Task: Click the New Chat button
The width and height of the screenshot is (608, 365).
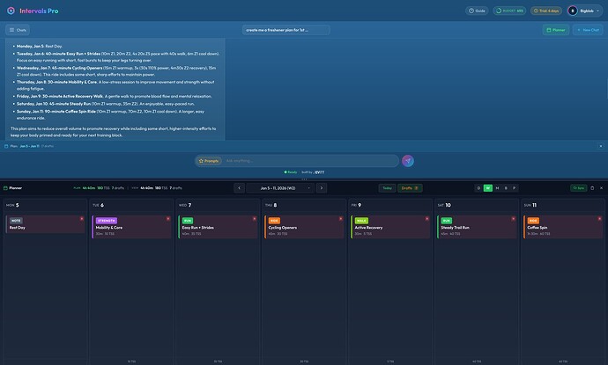Action: coord(588,30)
